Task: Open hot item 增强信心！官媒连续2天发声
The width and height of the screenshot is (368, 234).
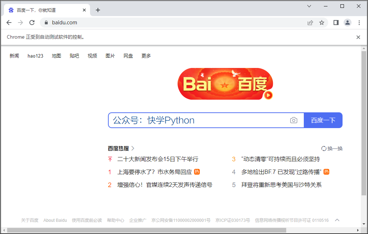Action: coord(165,185)
